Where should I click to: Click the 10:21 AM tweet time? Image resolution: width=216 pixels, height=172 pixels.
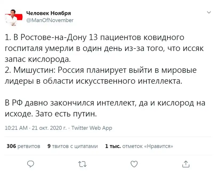[16, 128]
